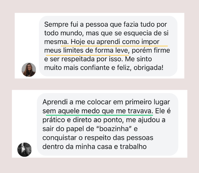Click the green-underlined 'sem aquele medo que me travava'
Screen dimensions: 199x173
click(97, 111)
